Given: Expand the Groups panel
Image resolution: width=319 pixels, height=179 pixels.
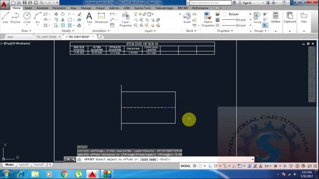Looking at the screenshot, I should [x=260, y=31].
